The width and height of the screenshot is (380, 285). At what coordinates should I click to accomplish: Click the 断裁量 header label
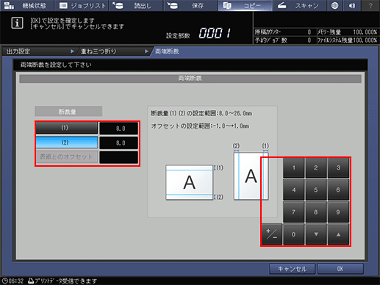pos(68,112)
